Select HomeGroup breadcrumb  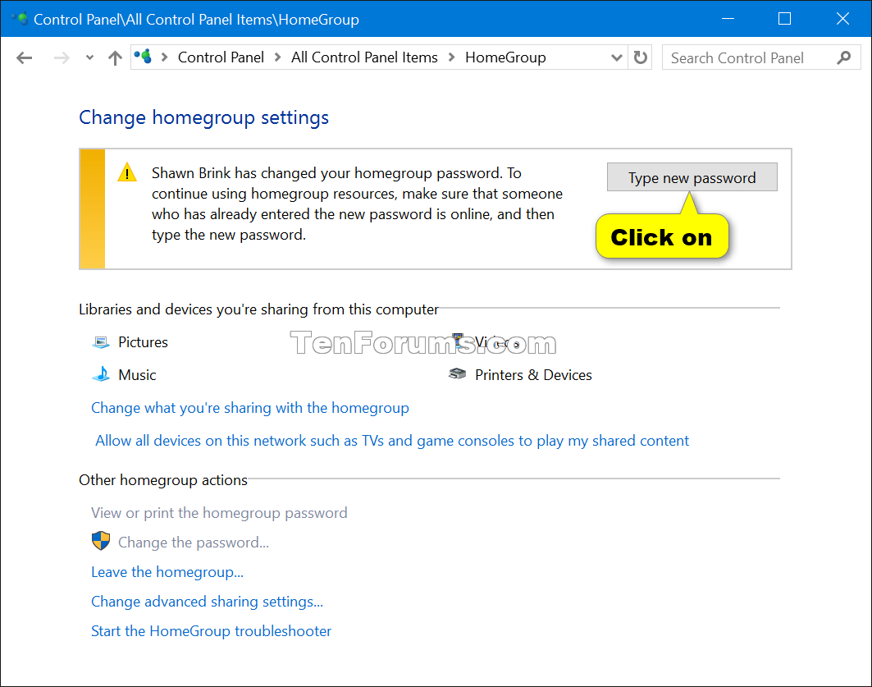pos(505,57)
